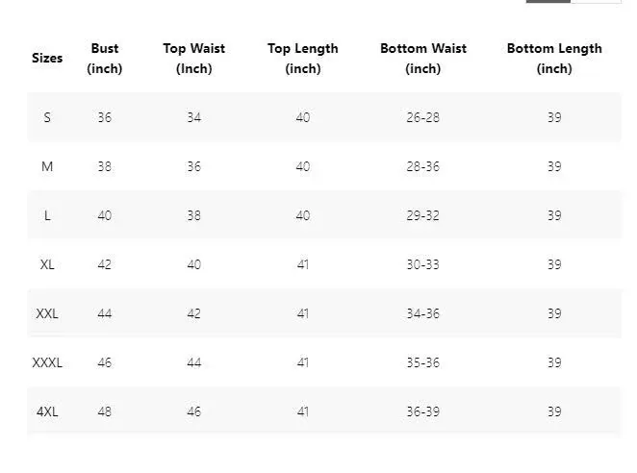637x473 pixels.
Task: Select the XXXL size row label
Action: [47, 362]
